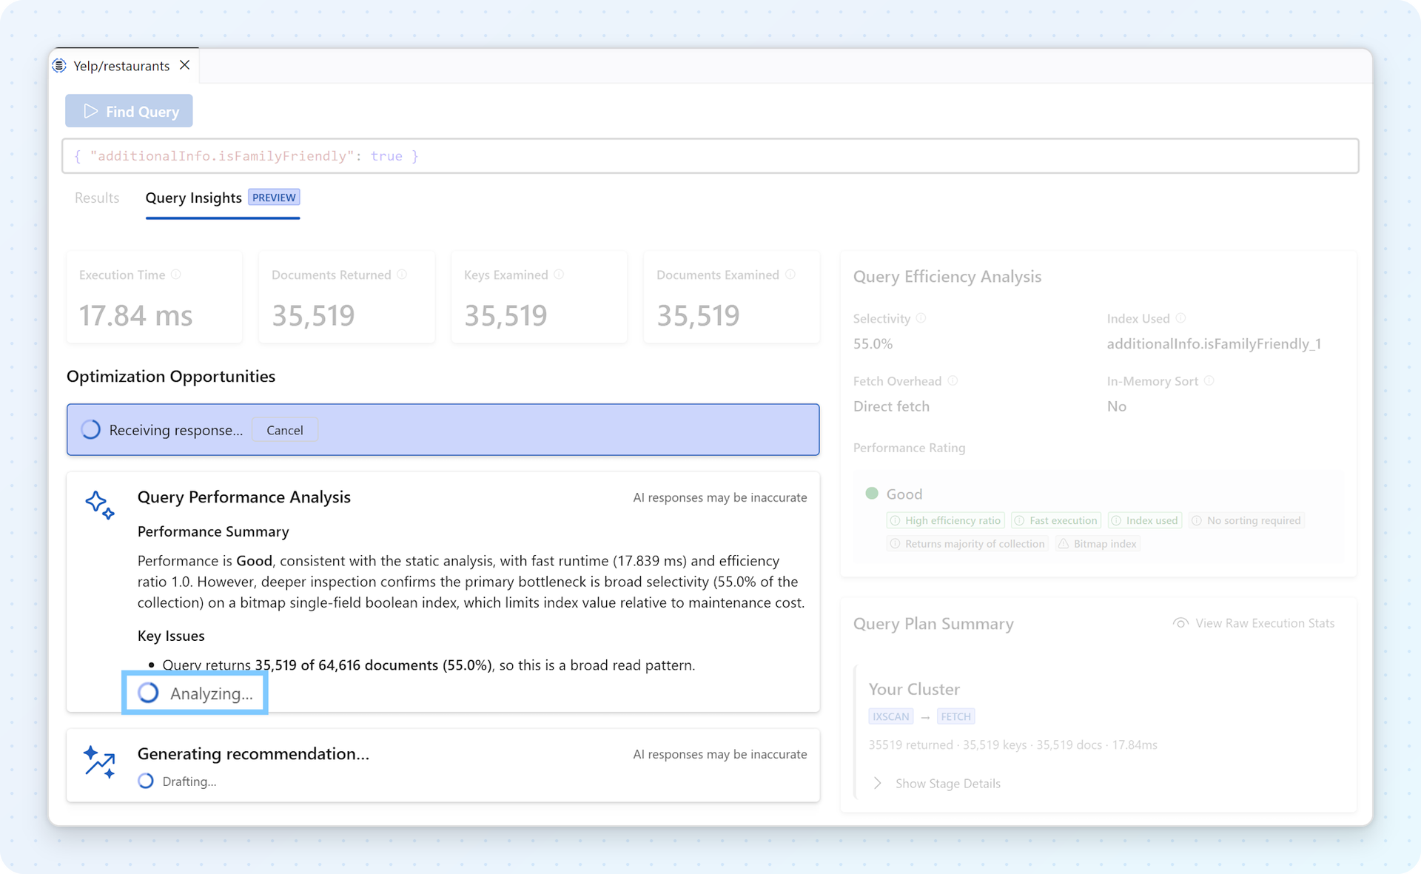Image resolution: width=1421 pixels, height=874 pixels.
Task: Show info for Selectivity
Action: (921, 318)
